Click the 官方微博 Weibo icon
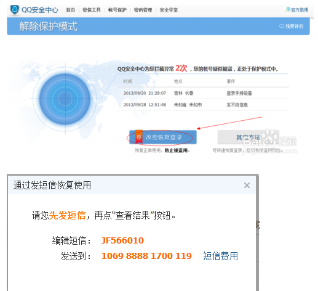The height and width of the screenshot is (291, 318). (288, 9)
